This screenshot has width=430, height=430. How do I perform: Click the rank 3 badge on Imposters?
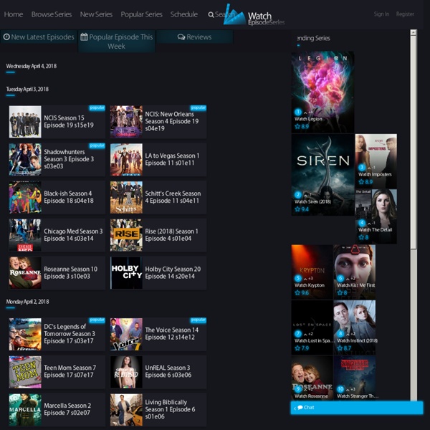point(362,167)
